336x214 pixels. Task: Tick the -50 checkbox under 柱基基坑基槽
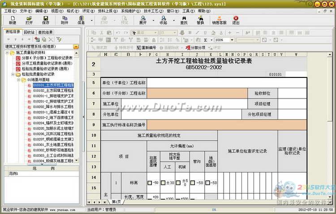click(x=150, y=183)
